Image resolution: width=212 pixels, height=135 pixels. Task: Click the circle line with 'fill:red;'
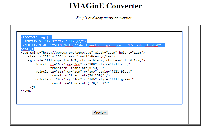pyautogui.click(x=83, y=64)
